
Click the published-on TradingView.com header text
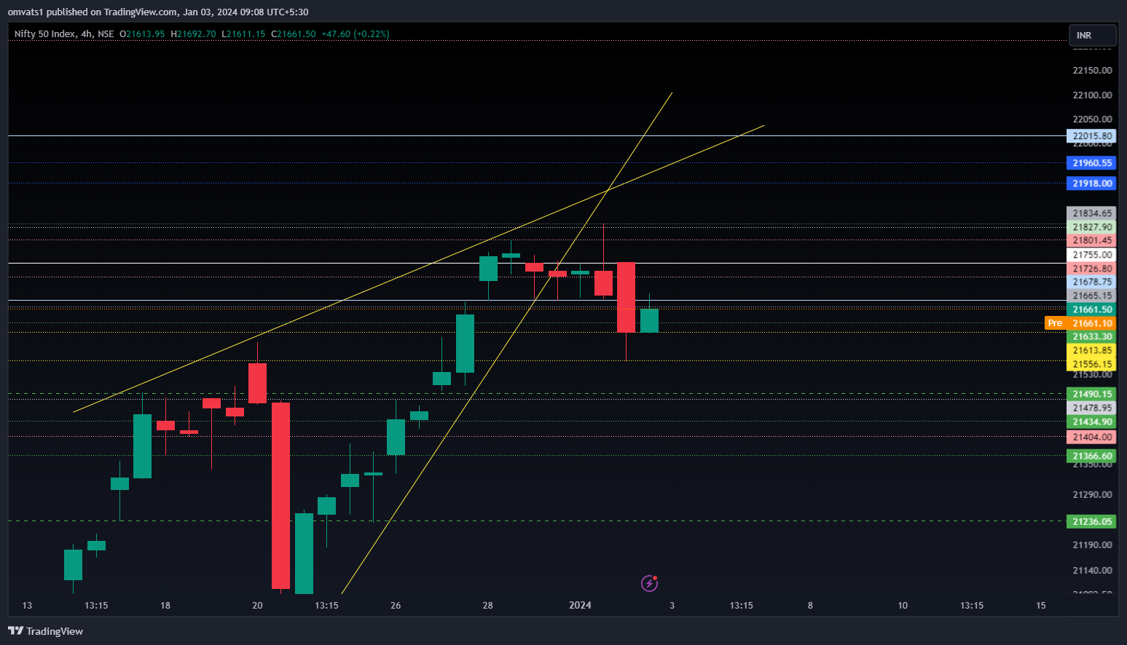pyautogui.click(x=158, y=12)
